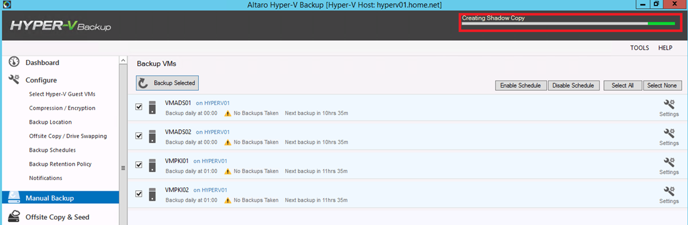Uncheck the VMPKI01 checkbox
The width and height of the screenshot is (688, 225).
point(139,165)
